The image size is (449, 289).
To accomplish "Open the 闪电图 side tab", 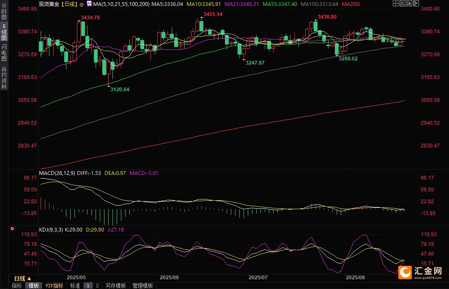I will click(4, 52).
